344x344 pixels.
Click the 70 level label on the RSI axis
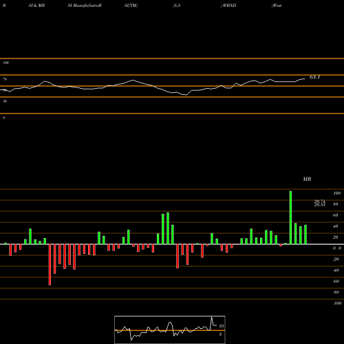pyautogui.click(x=5, y=79)
